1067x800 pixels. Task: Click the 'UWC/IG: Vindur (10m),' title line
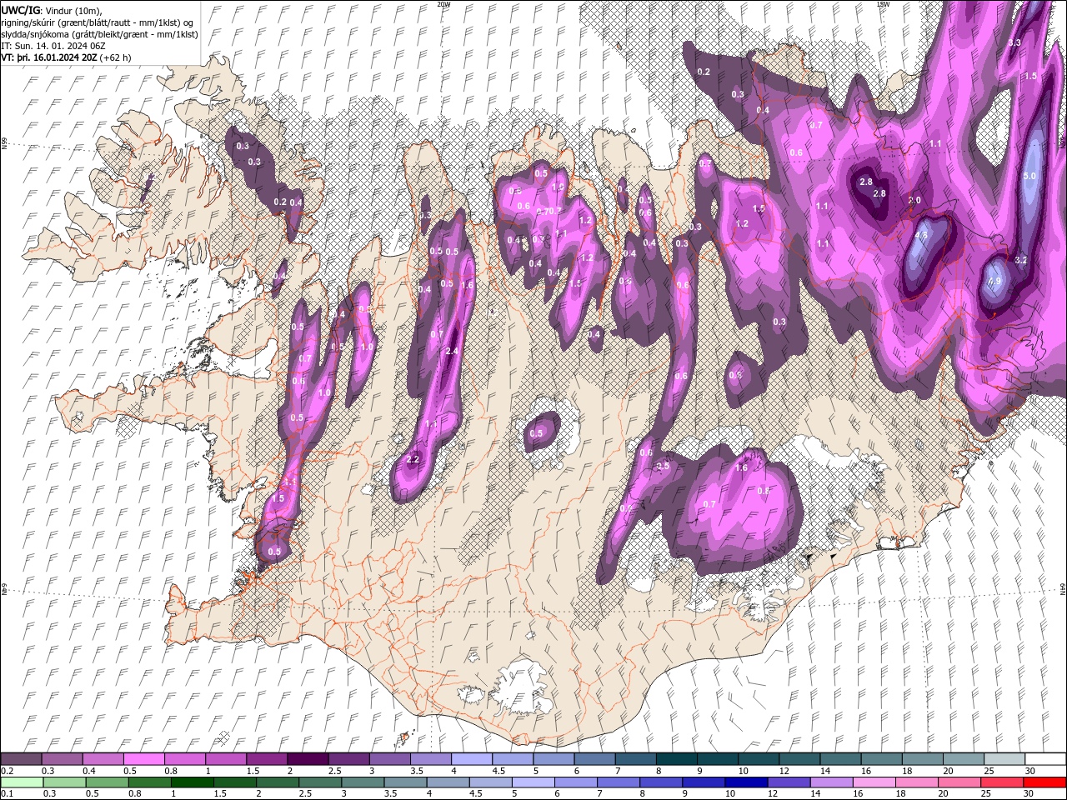(50, 10)
